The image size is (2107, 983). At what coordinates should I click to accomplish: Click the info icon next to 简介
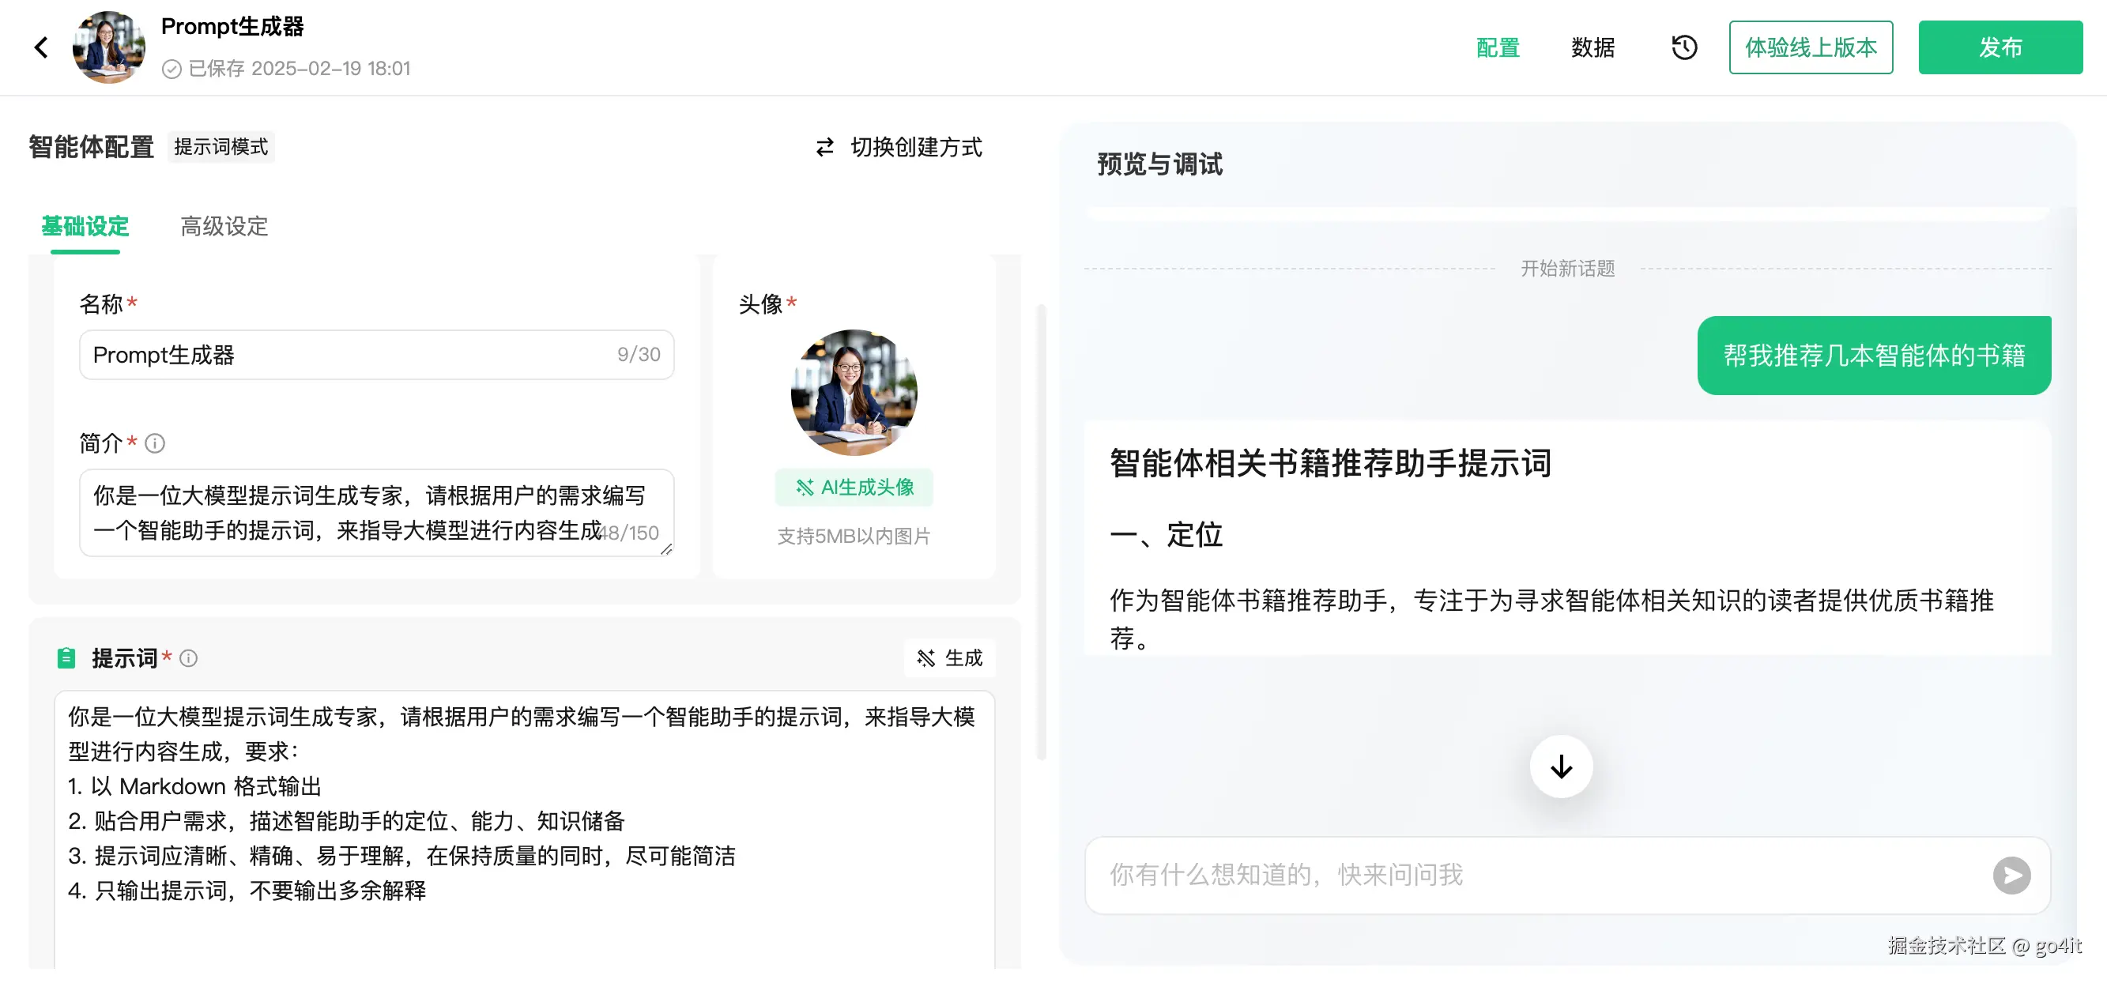coord(154,443)
